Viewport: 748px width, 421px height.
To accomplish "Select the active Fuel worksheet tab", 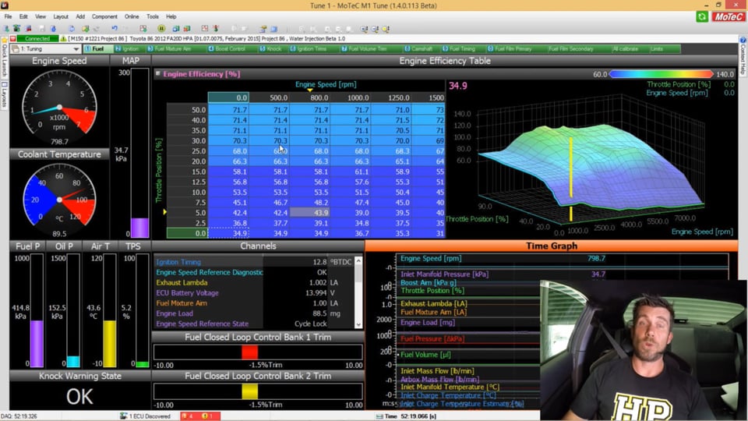I will (x=98, y=48).
